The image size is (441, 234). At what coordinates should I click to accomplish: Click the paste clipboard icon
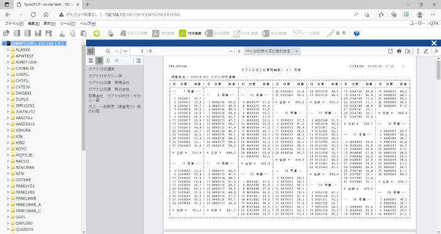pyautogui.click(x=84, y=33)
